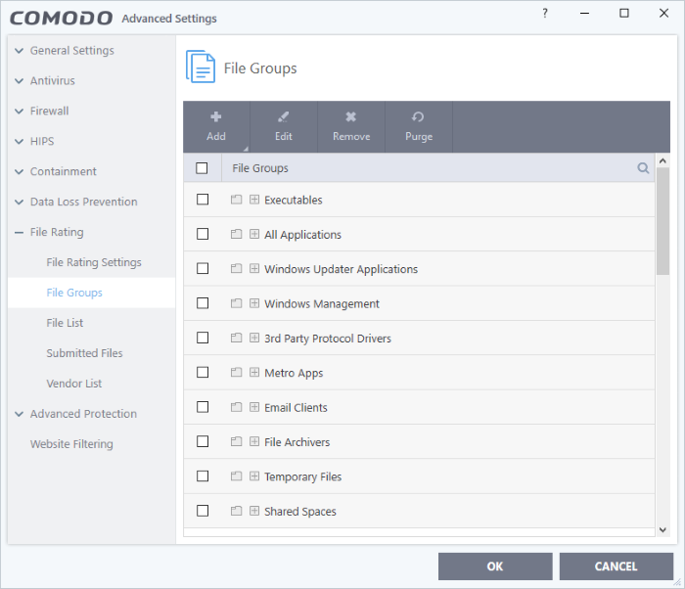Check the Temporary Files checkbox
This screenshot has width=685, height=589.
[x=203, y=476]
